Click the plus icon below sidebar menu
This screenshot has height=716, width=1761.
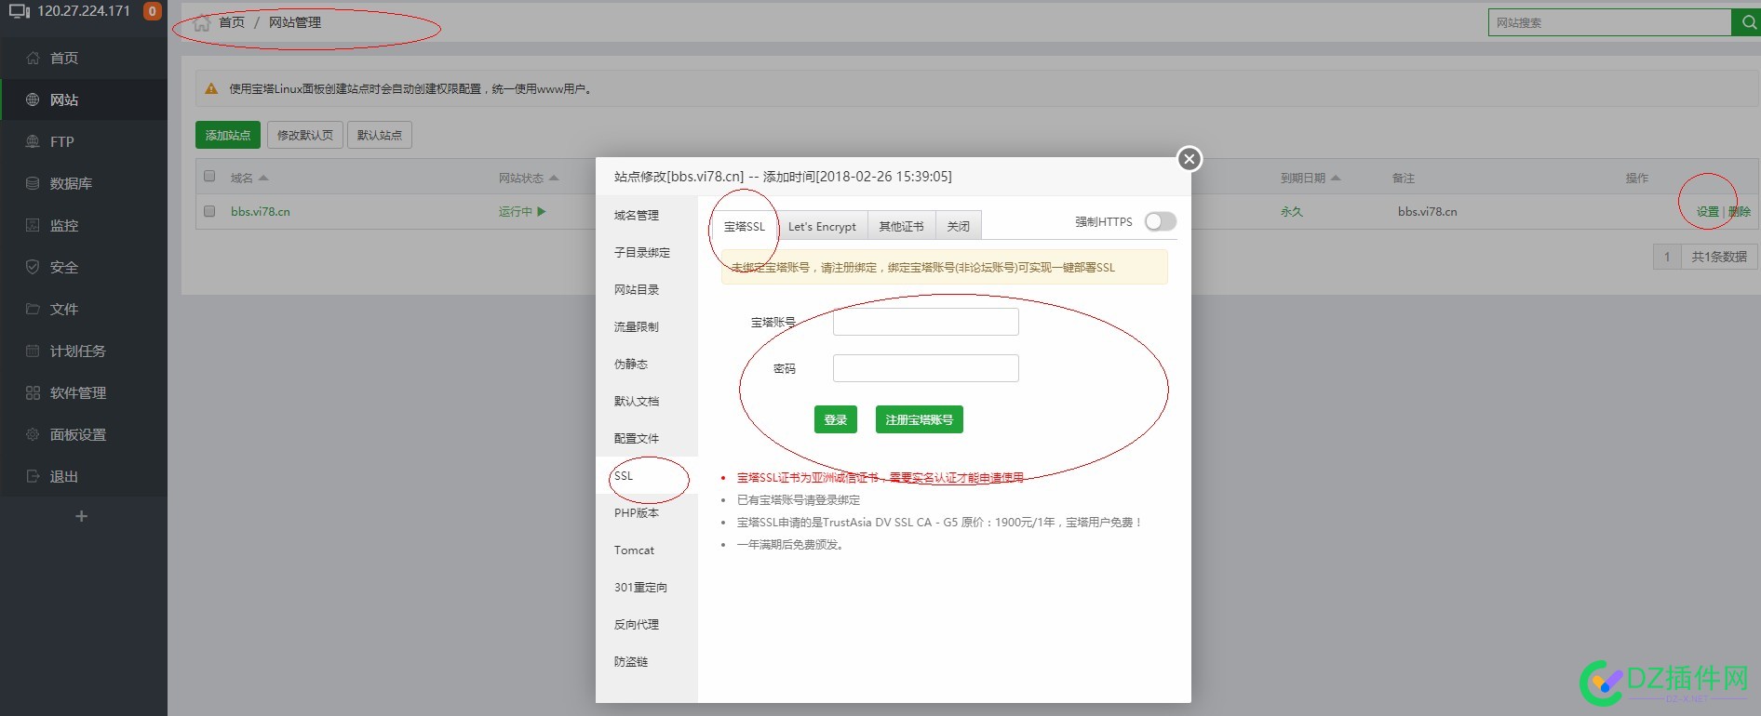click(82, 516)
